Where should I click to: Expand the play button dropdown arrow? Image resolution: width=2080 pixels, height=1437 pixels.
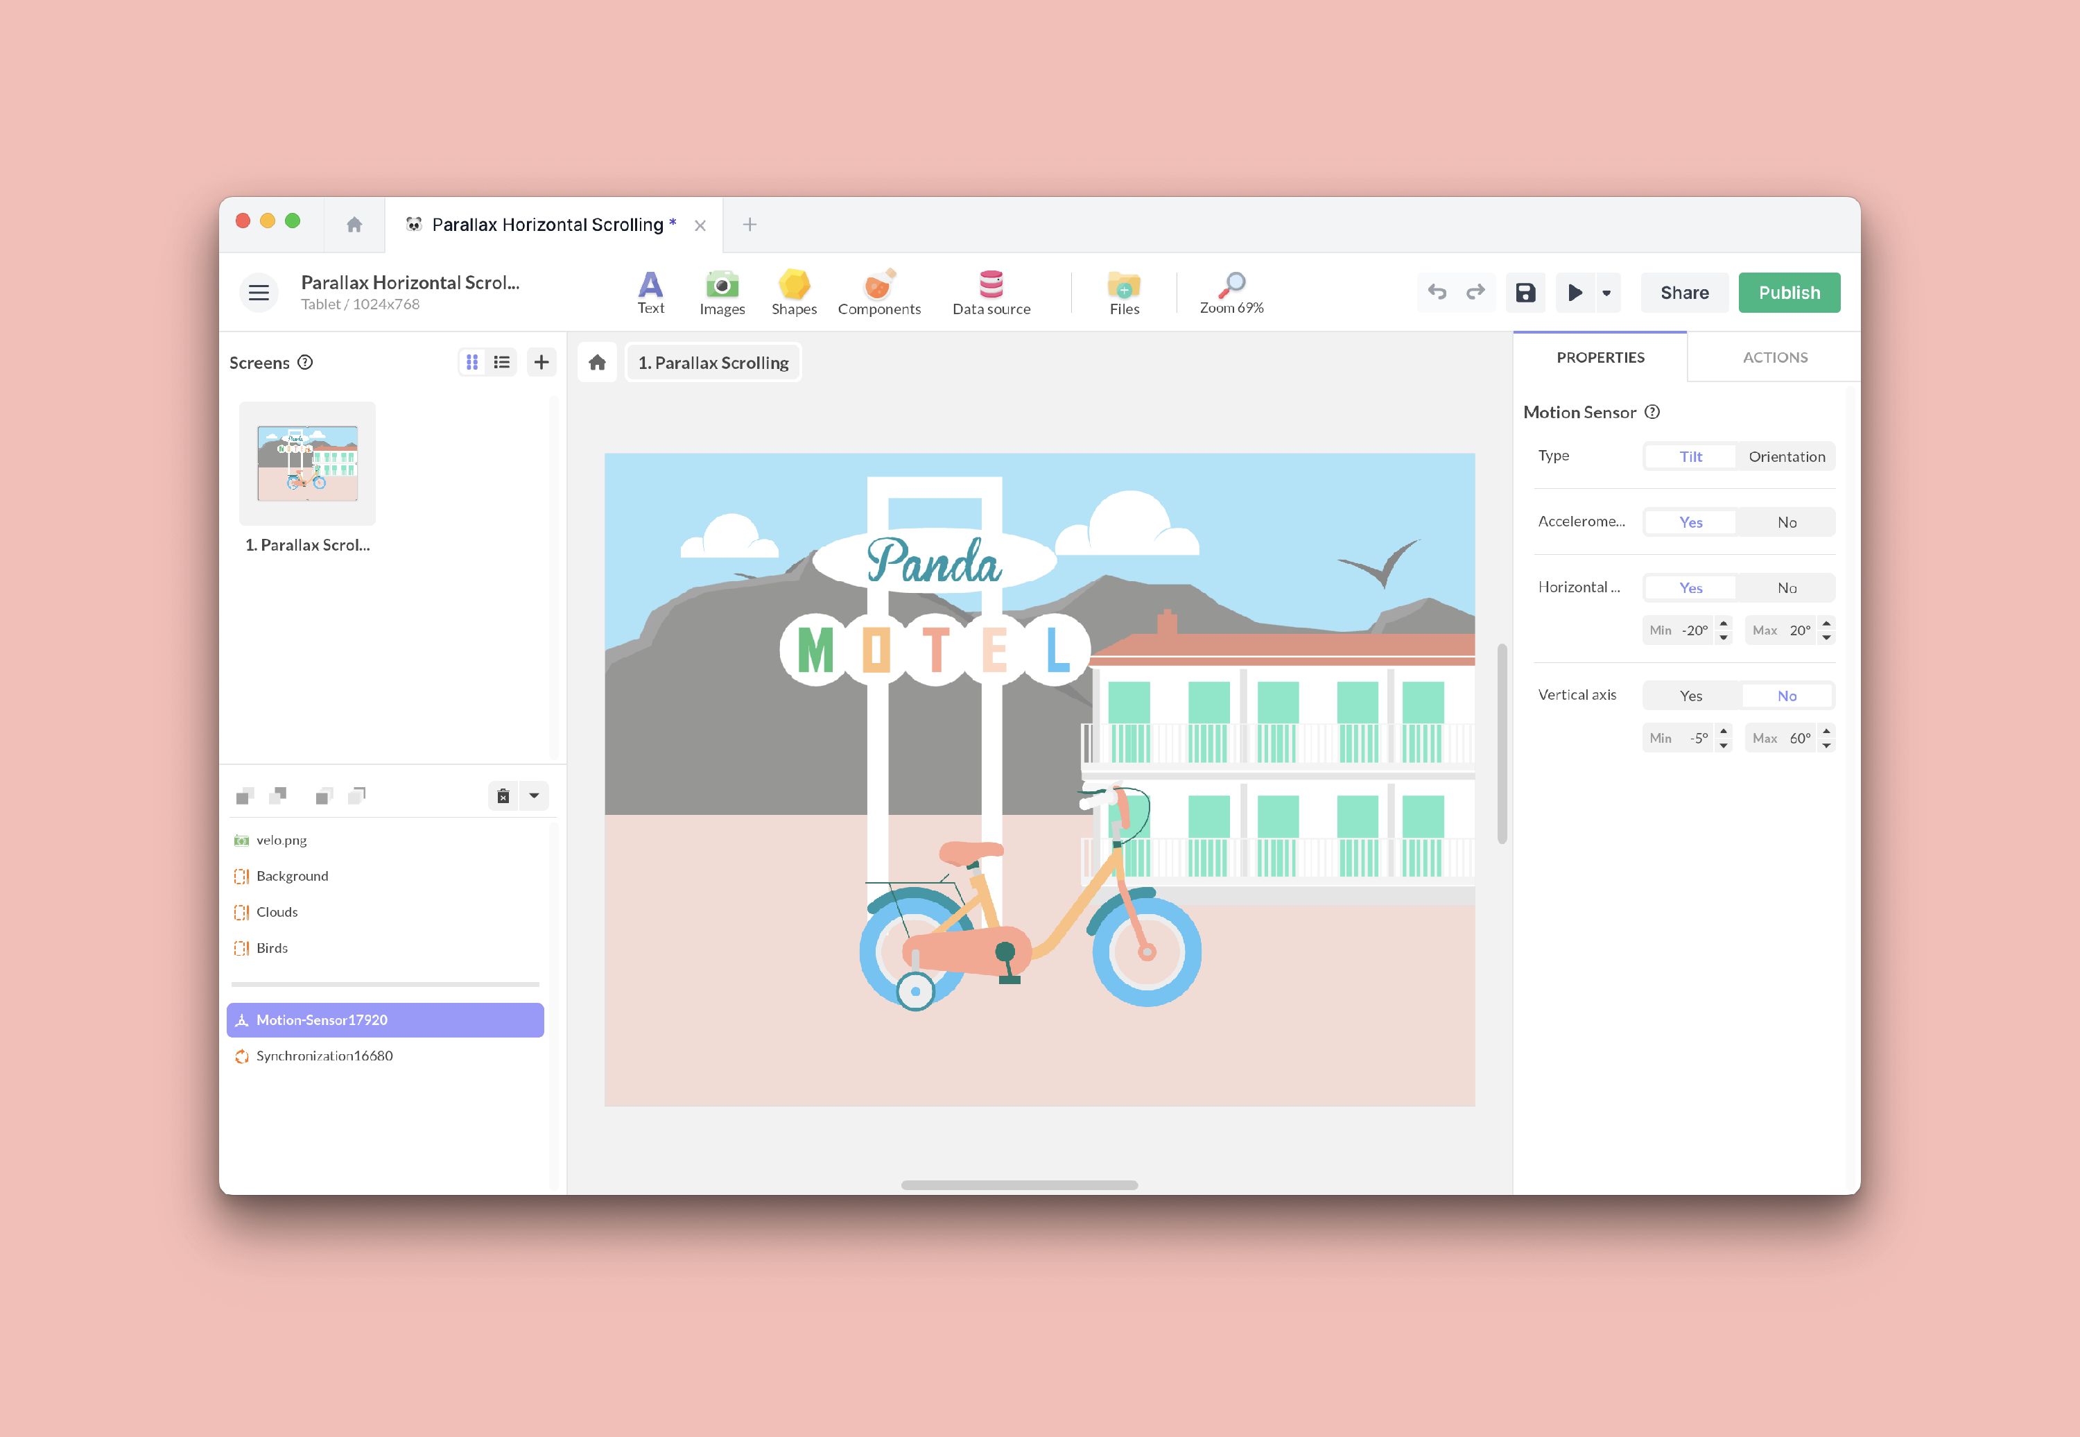coord(1606,293)
